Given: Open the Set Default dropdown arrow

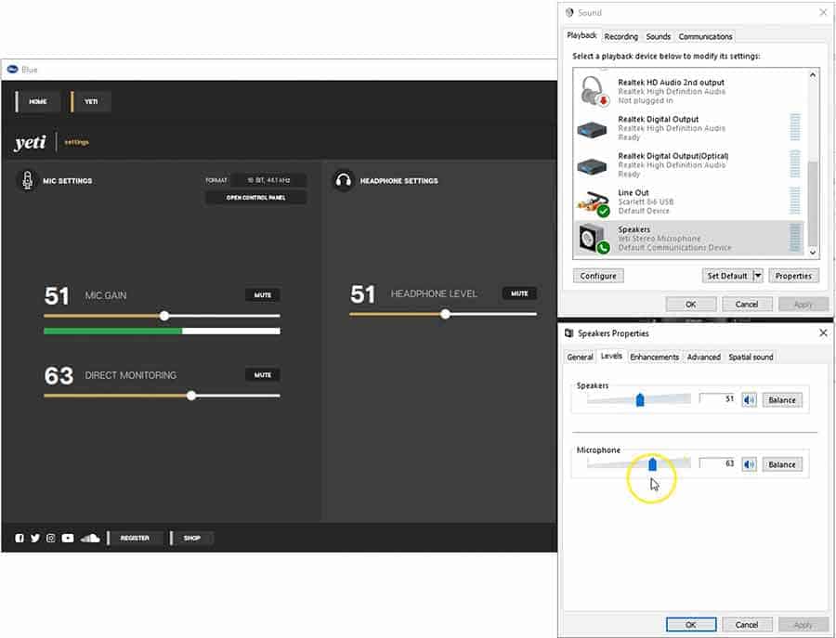Looking at the screenshot, I should [758, 276].
